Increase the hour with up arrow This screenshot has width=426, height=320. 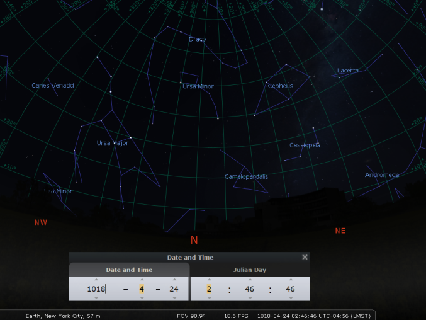[x=209, y=280]
